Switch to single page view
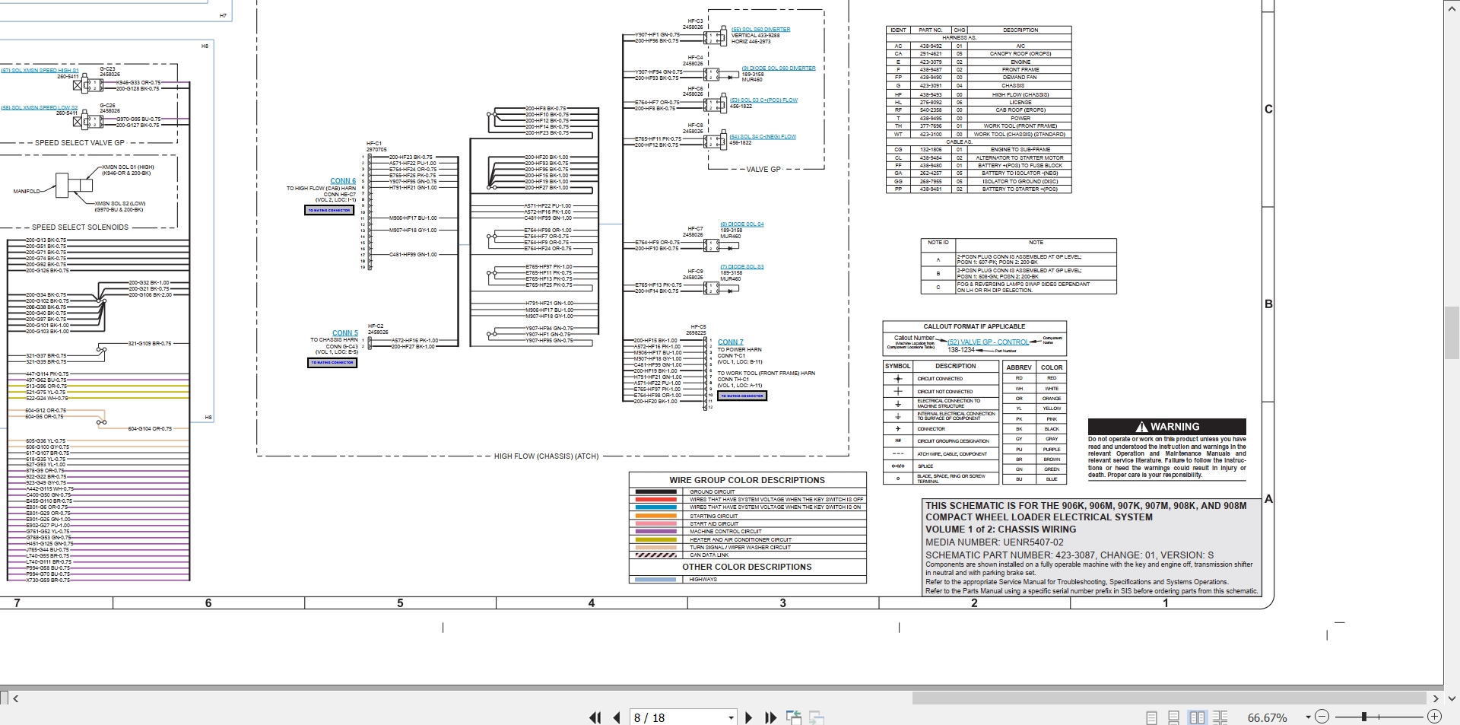Image resolution: width=1460 pixels, height=725 pixels. pos(1151,717)
